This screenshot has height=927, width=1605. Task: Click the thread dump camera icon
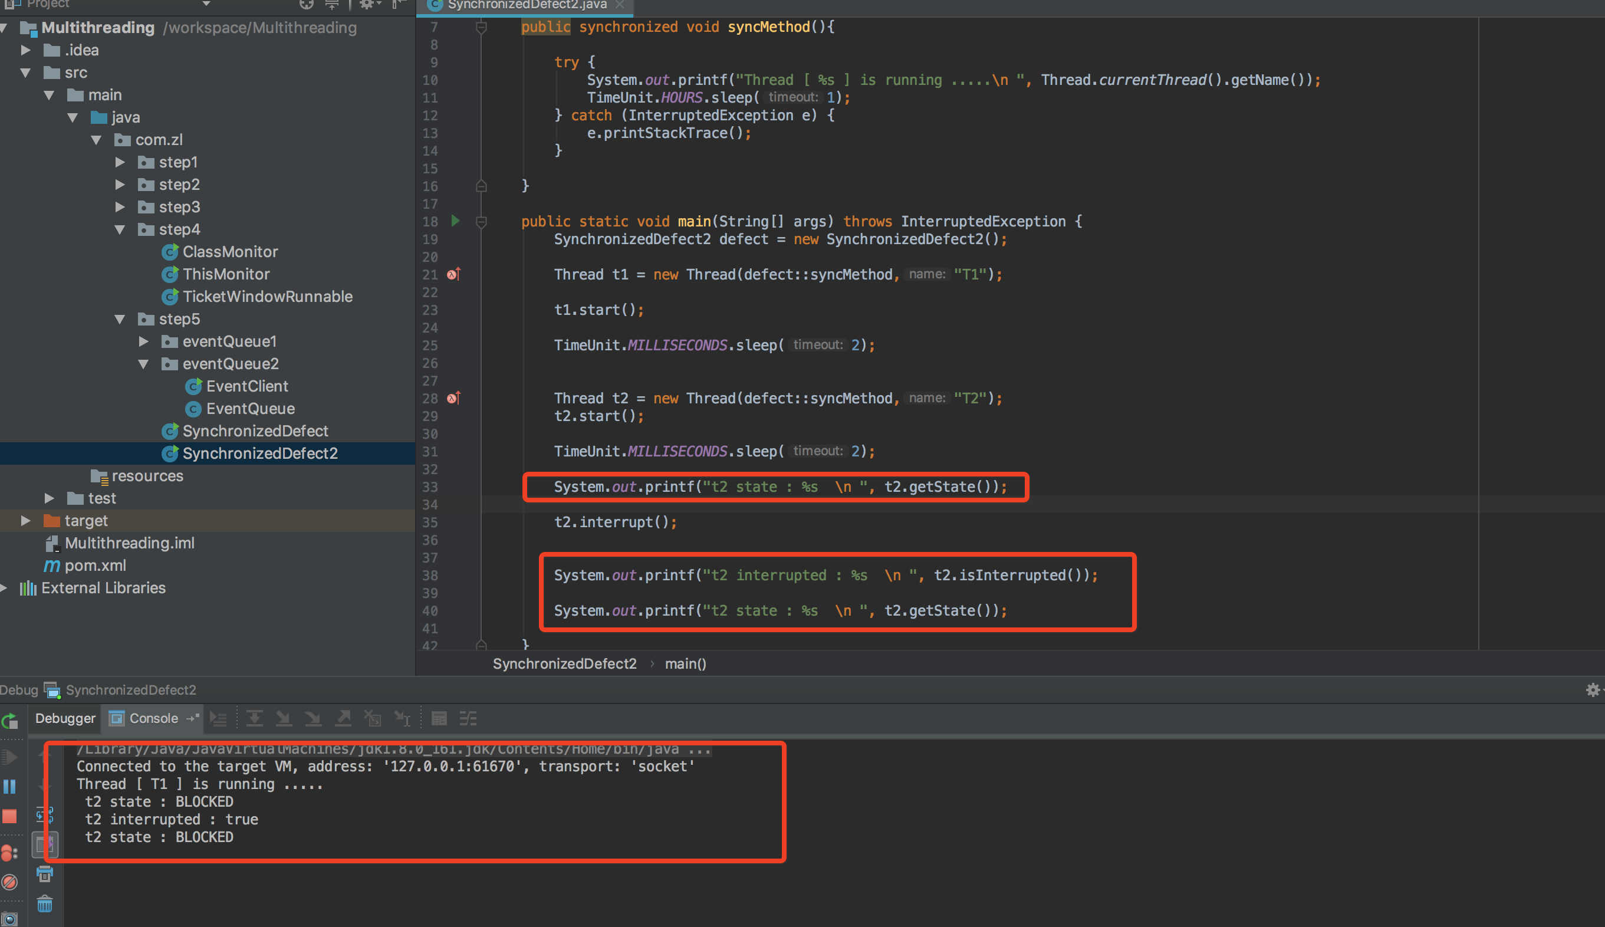click(x=9, y=919)
